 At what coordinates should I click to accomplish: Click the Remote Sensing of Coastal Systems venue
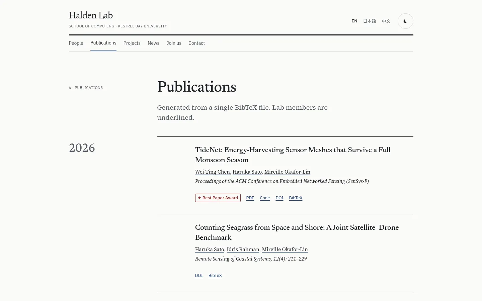[251, 259]
